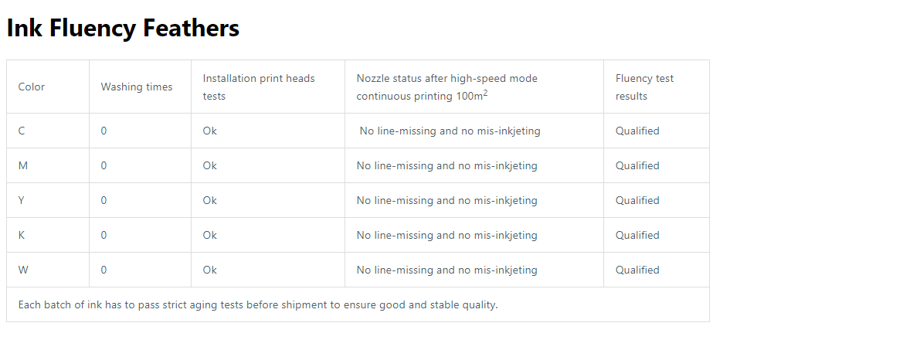
Task: Click nozzle status text in Y row
Action: tap(447, 200)
